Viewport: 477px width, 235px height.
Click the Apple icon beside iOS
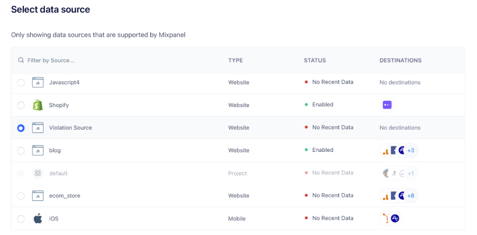[37, 219]
